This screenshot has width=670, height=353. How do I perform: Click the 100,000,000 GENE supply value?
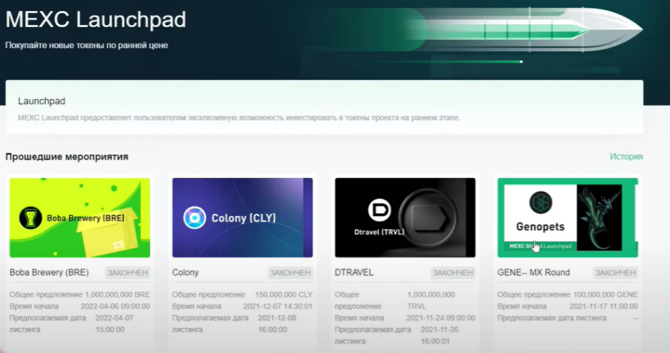(605, 295)
